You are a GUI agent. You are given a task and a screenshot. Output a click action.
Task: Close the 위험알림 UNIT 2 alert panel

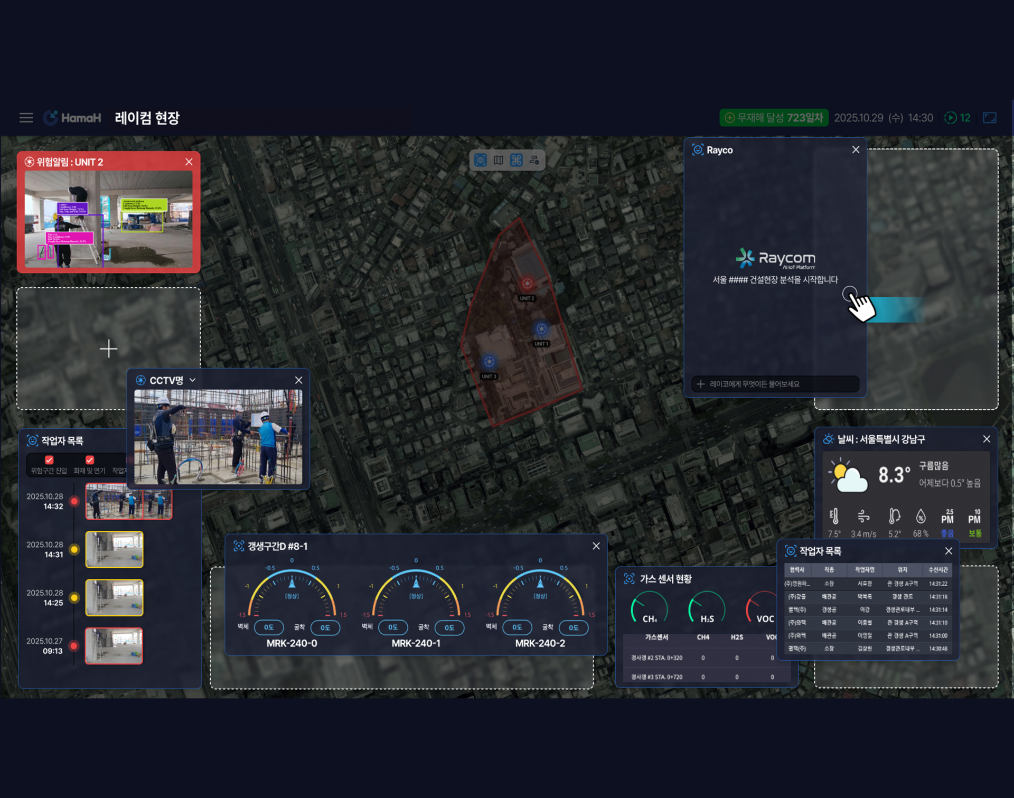189,162
